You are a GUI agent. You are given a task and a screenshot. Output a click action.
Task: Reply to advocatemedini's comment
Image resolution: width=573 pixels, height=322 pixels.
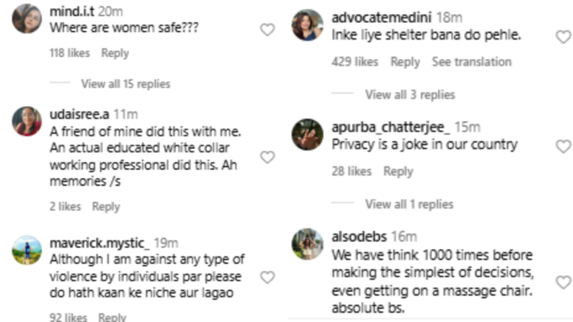[x=405, y=62]
